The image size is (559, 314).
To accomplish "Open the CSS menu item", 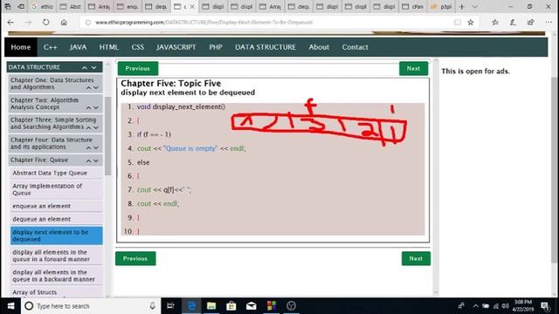I will pyautogui.click(x=138, y=47).
